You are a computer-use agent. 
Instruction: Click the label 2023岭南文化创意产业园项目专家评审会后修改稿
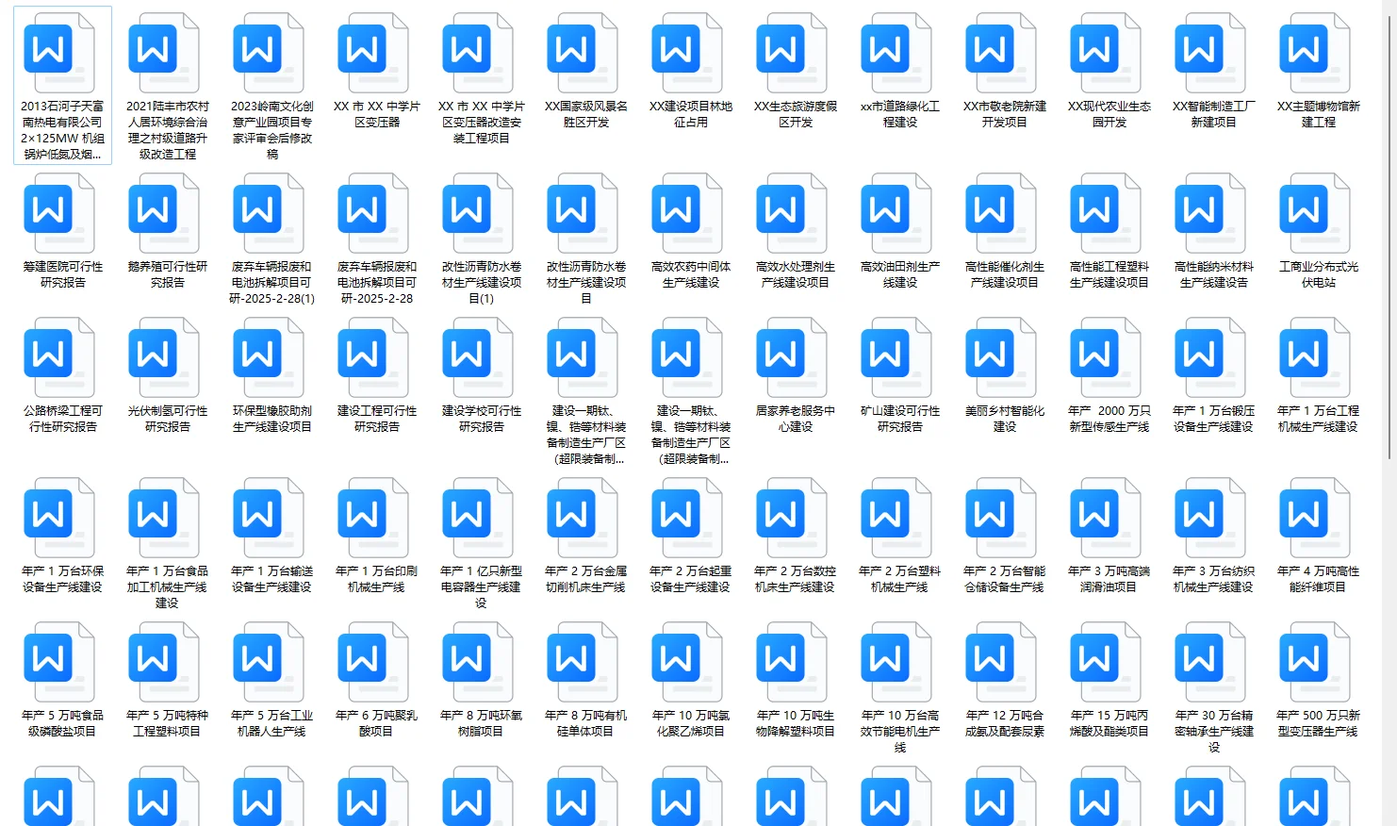(272, 130)
